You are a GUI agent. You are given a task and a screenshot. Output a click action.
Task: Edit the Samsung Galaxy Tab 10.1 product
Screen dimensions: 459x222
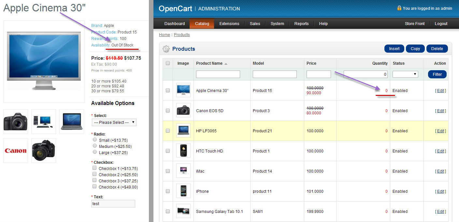point(440,212)
